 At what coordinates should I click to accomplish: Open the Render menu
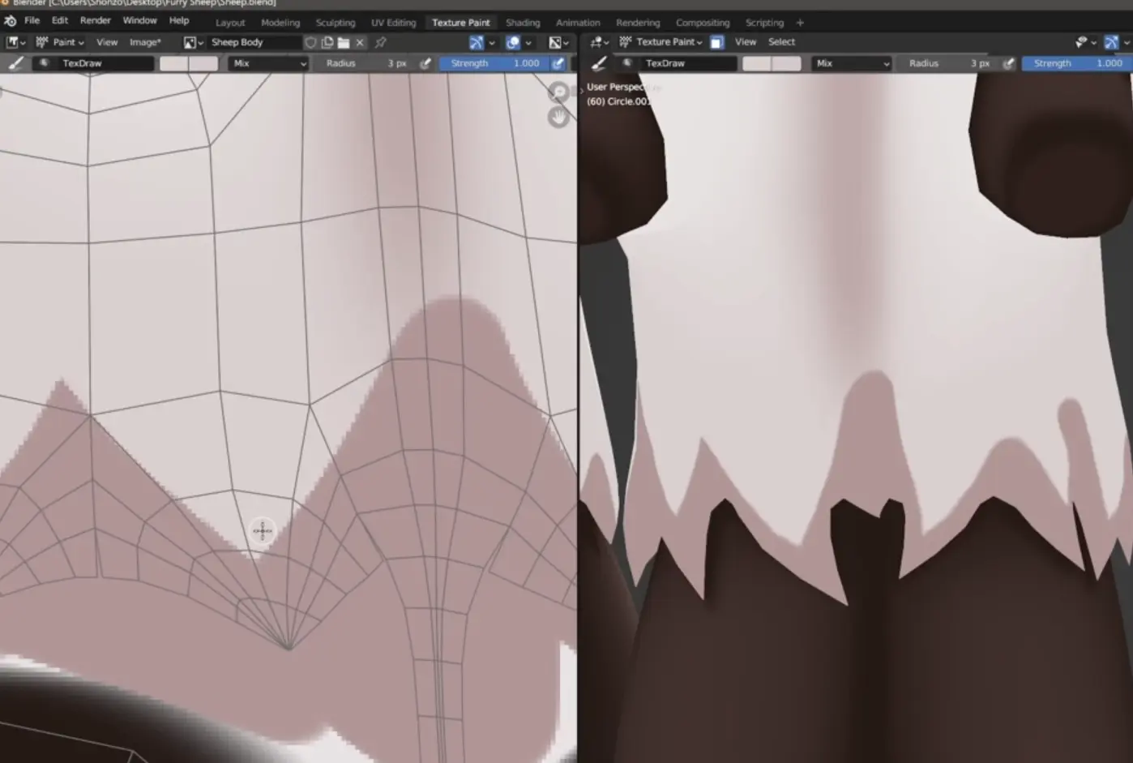point(95,20)
